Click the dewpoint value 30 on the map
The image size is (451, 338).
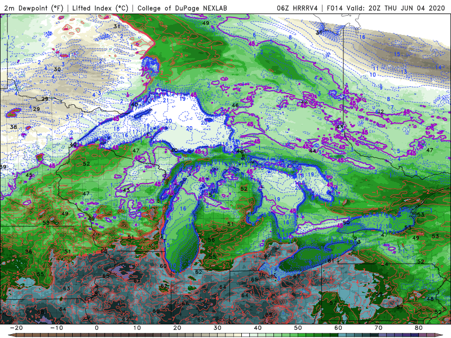click(x=58, y=69)
